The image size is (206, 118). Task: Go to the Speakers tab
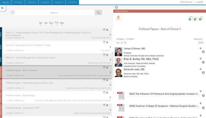pyautogui.click(x=45, y=2)
